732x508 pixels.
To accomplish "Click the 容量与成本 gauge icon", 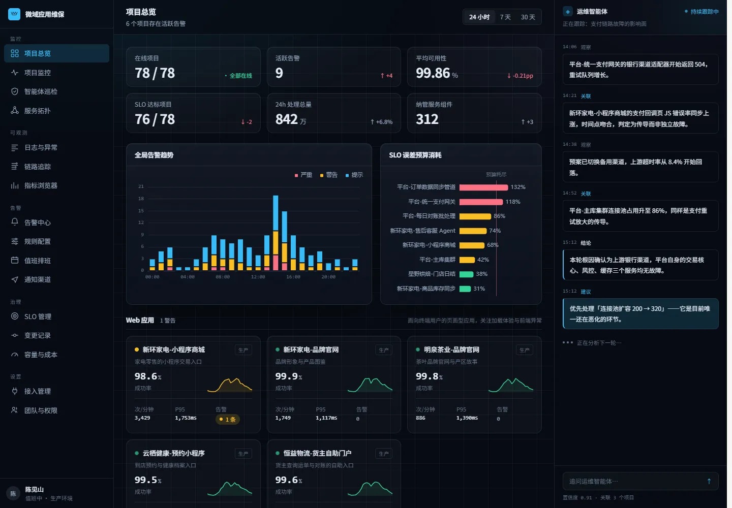I will (x=15, y=355).
